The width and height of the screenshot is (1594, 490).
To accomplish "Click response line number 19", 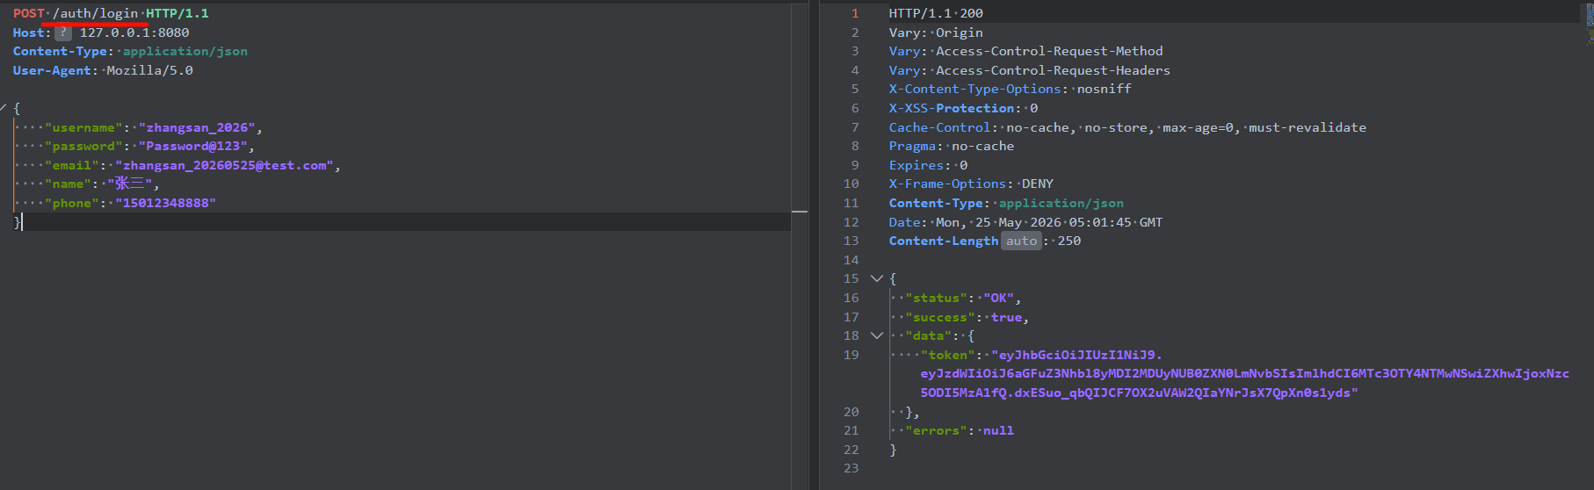I will click(x=851, y=355).
